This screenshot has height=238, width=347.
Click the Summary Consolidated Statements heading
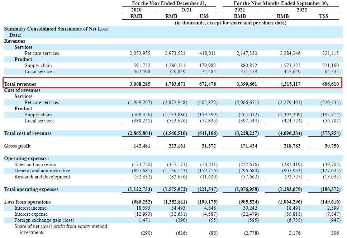click(56, 32)
